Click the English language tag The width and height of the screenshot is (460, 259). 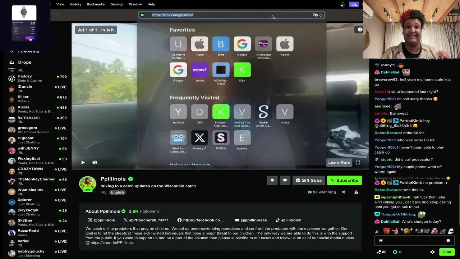click(x=118, y=192)
